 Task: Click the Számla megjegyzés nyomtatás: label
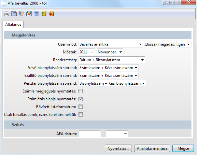(49, 91)
